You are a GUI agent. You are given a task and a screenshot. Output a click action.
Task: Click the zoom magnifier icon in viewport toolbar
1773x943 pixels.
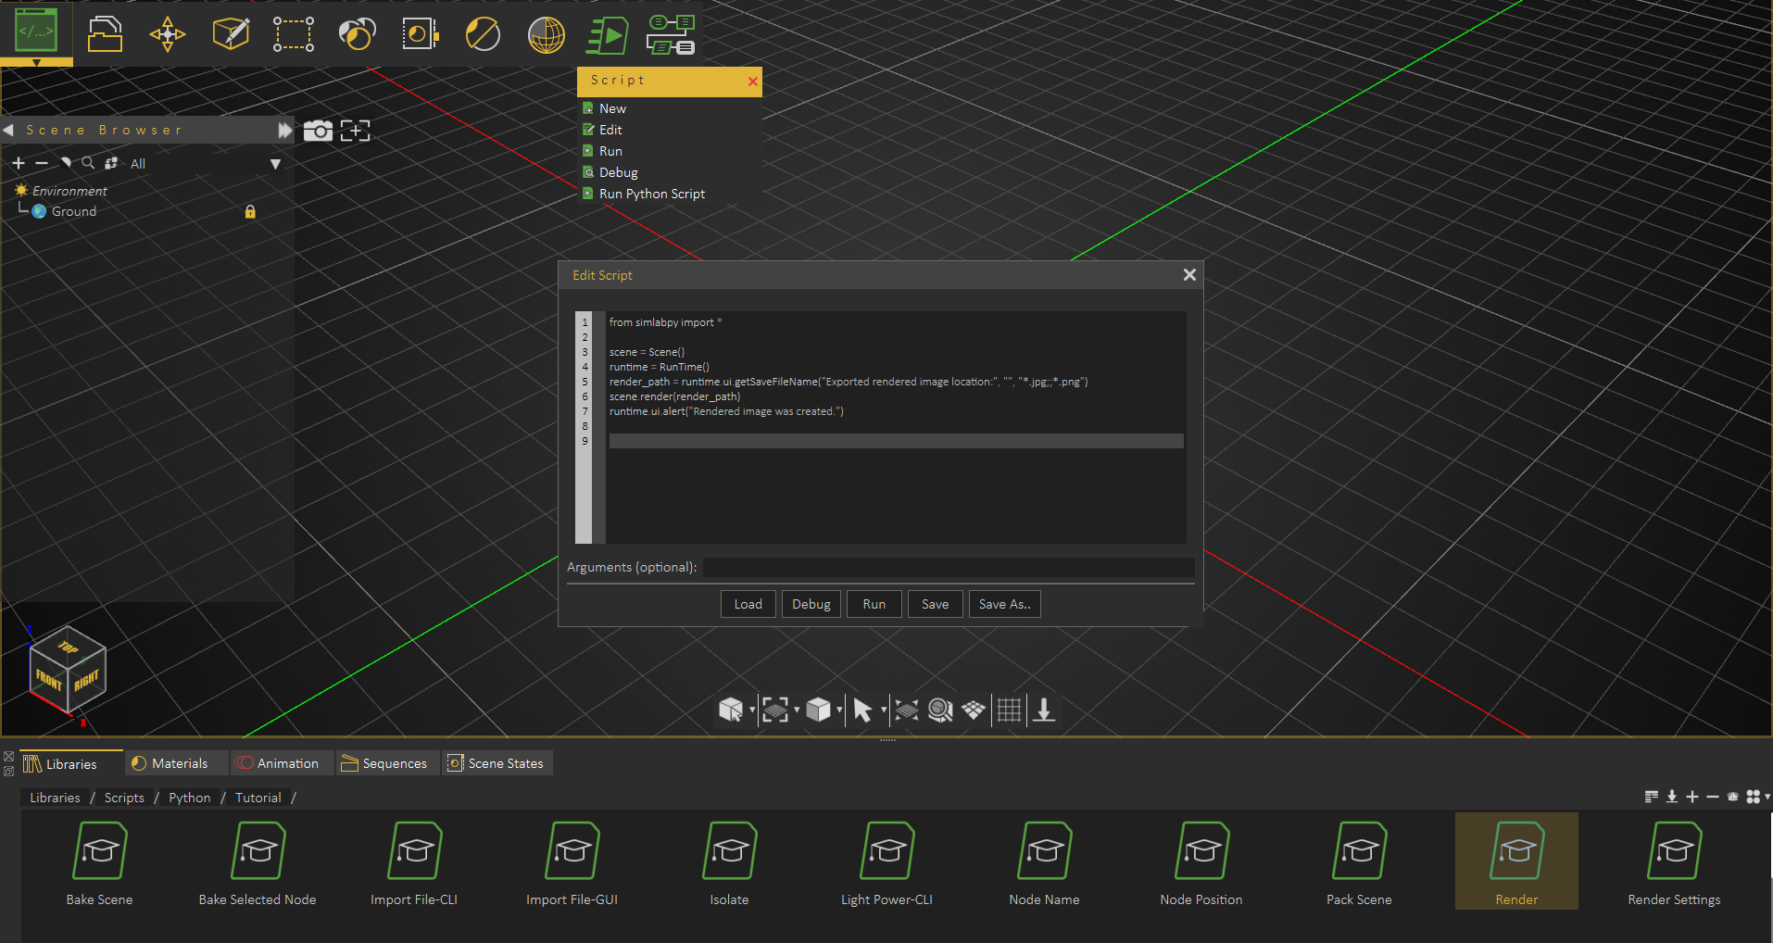[x=939, y=710]
